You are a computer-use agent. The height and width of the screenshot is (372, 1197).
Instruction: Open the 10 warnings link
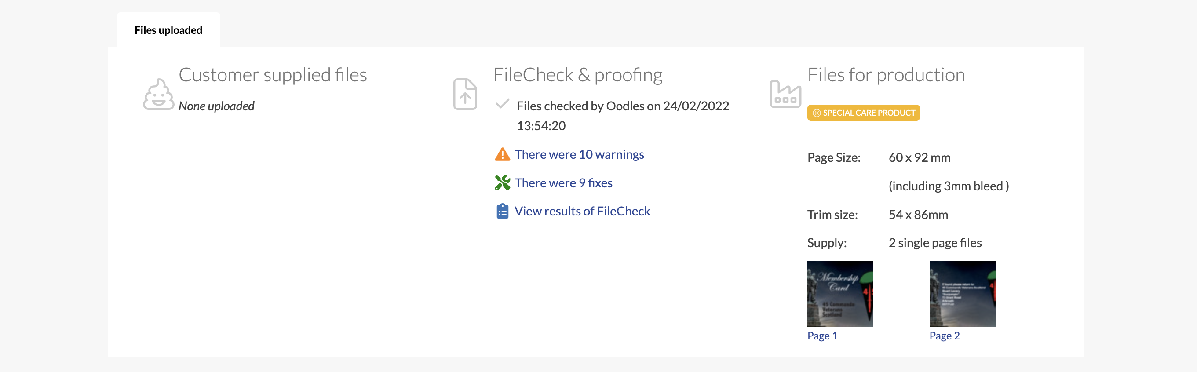coord(579,154)
